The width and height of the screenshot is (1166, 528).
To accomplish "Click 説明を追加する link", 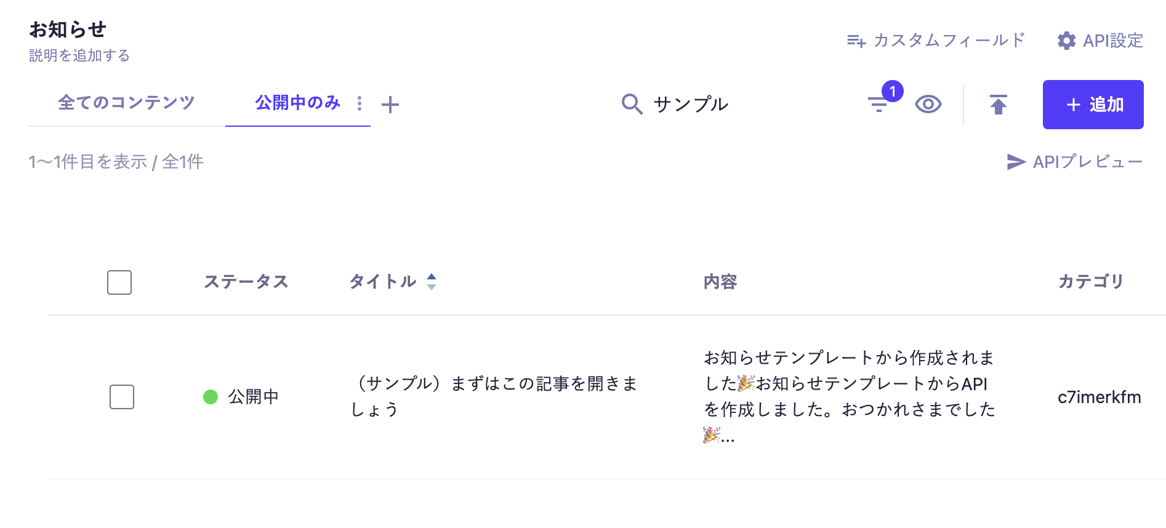I will [x=79, y=55].
